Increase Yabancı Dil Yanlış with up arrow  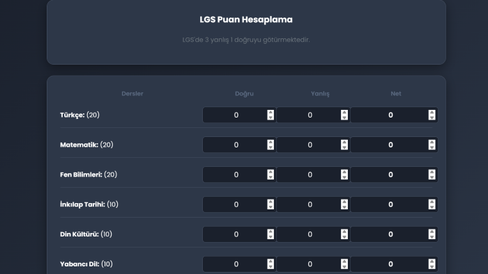(344, 261)
